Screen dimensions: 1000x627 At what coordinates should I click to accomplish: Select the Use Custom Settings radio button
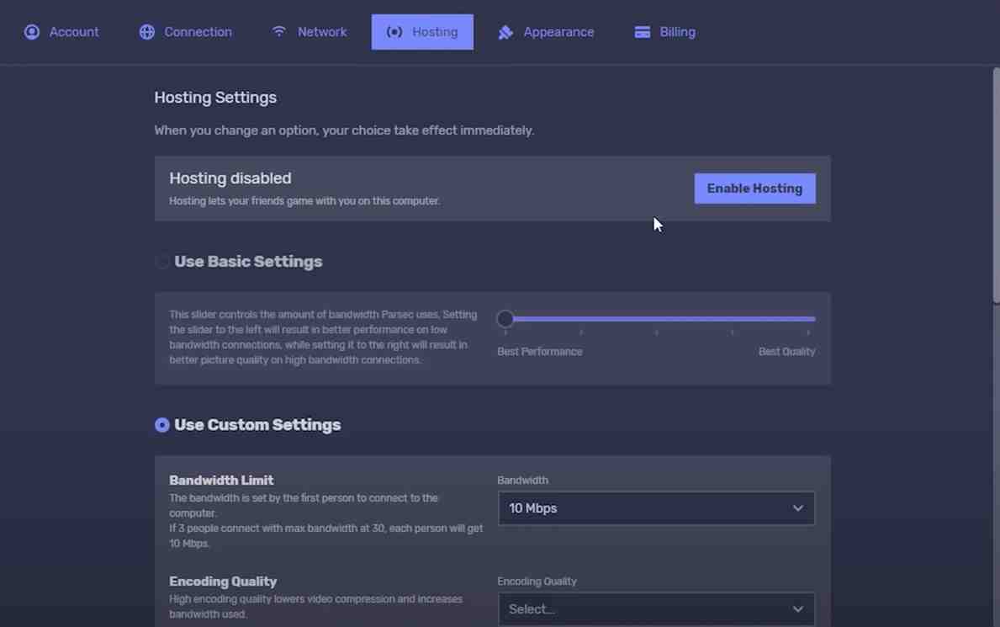click(162, 425)
